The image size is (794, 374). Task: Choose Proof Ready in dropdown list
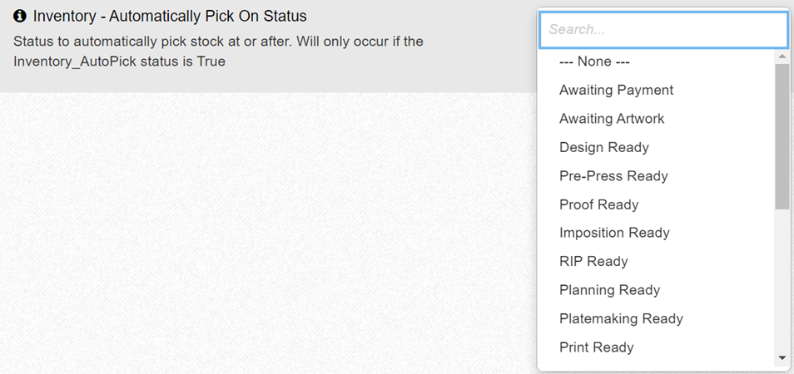coord(598,204)
